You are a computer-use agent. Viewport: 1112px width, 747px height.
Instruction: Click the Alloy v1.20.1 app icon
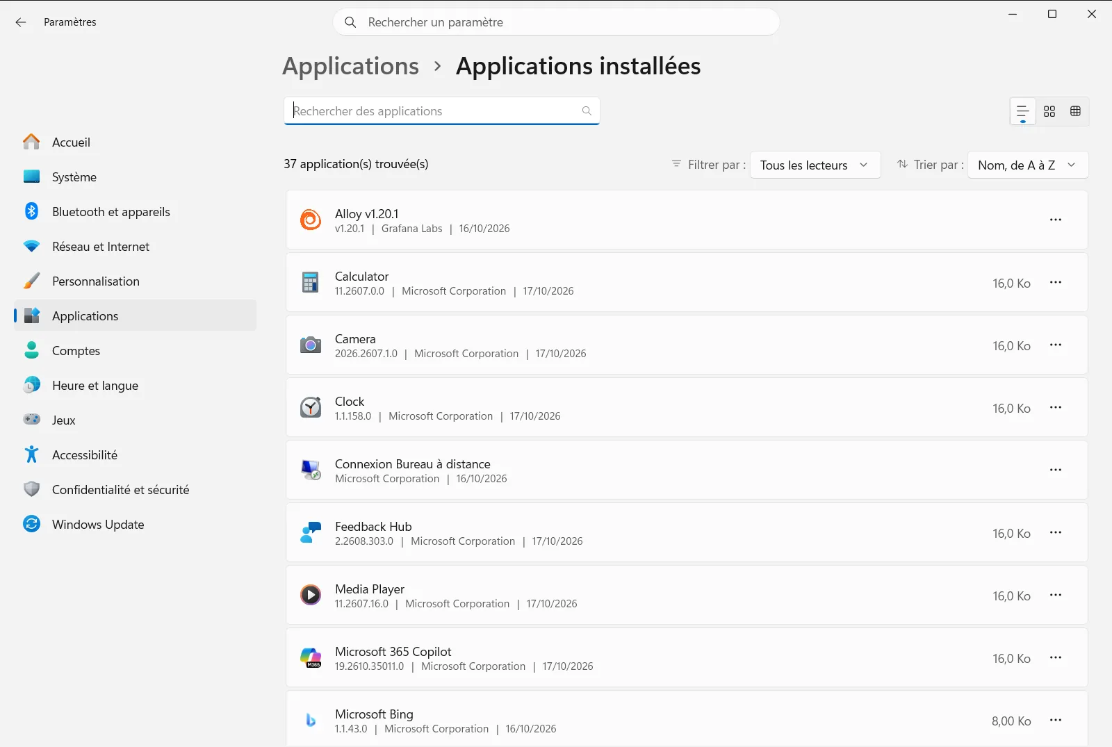311,220
